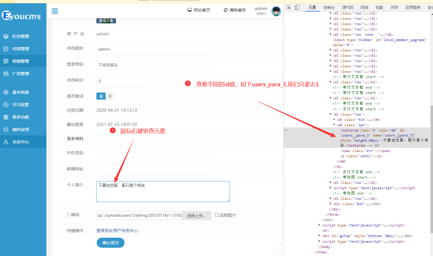Image resolution: width=433 pixels, height=256 pixels.
Task: Click the three-dots icon beside textarea node
Action: pos(286,130)
